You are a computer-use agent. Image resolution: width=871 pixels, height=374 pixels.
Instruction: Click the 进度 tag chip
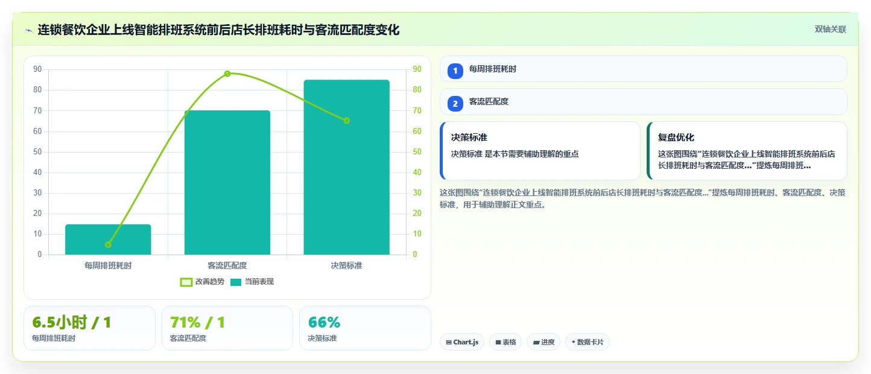(543, 342)
